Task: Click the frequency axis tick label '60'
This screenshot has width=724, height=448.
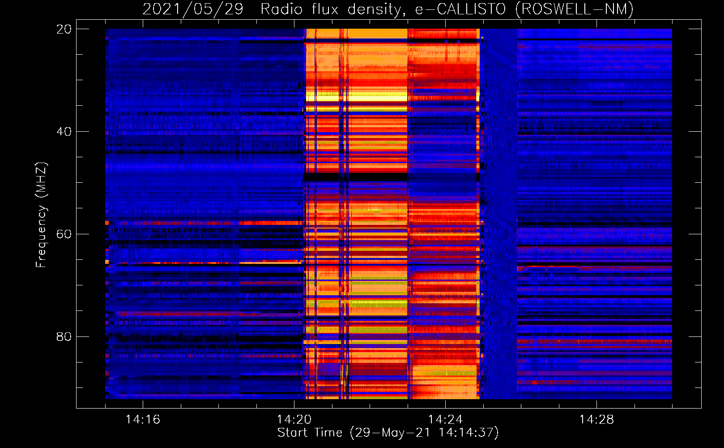Action: coord(64,234)
